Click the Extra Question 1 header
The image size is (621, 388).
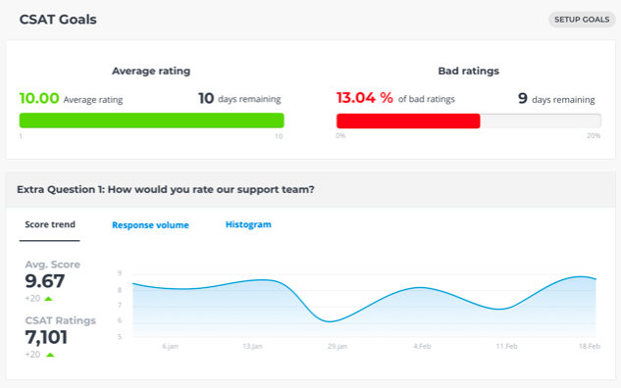[166, 189]
